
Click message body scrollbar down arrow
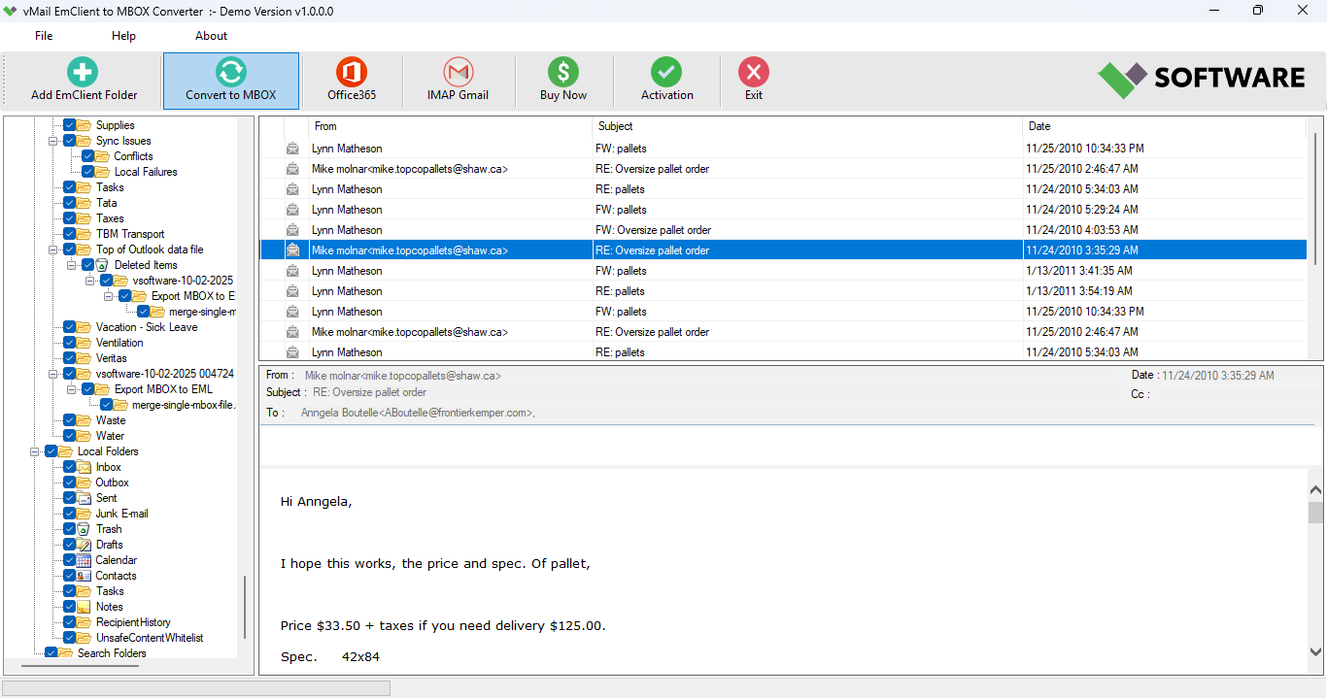tap(1315, 652)
